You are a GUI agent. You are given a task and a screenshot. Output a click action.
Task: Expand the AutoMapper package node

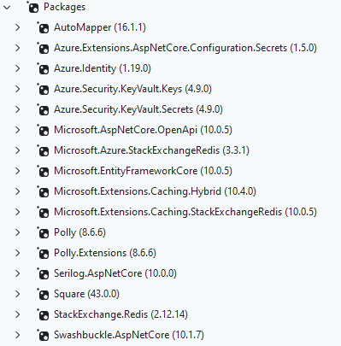click(18, 27)
